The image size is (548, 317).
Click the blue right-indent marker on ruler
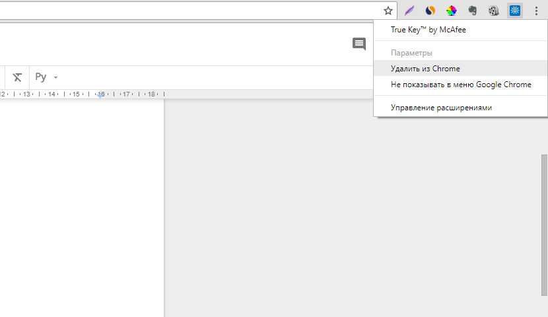(x=101, y=95)
